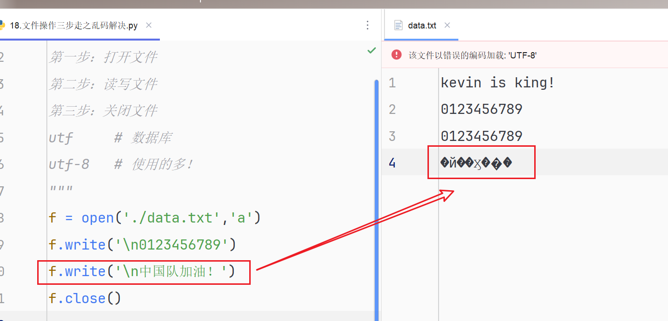Click the 'utf # 数据库' comment line
The image size is (668, 321).
[110, 138]
